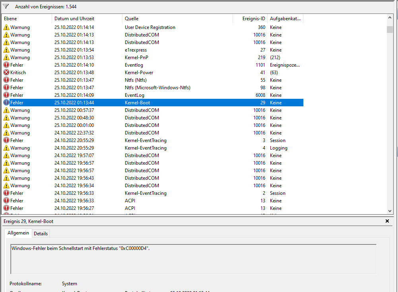This screenshot has height=292, width=398.
Task: Click event ID 98 cell
Action: tap(263, 88)
